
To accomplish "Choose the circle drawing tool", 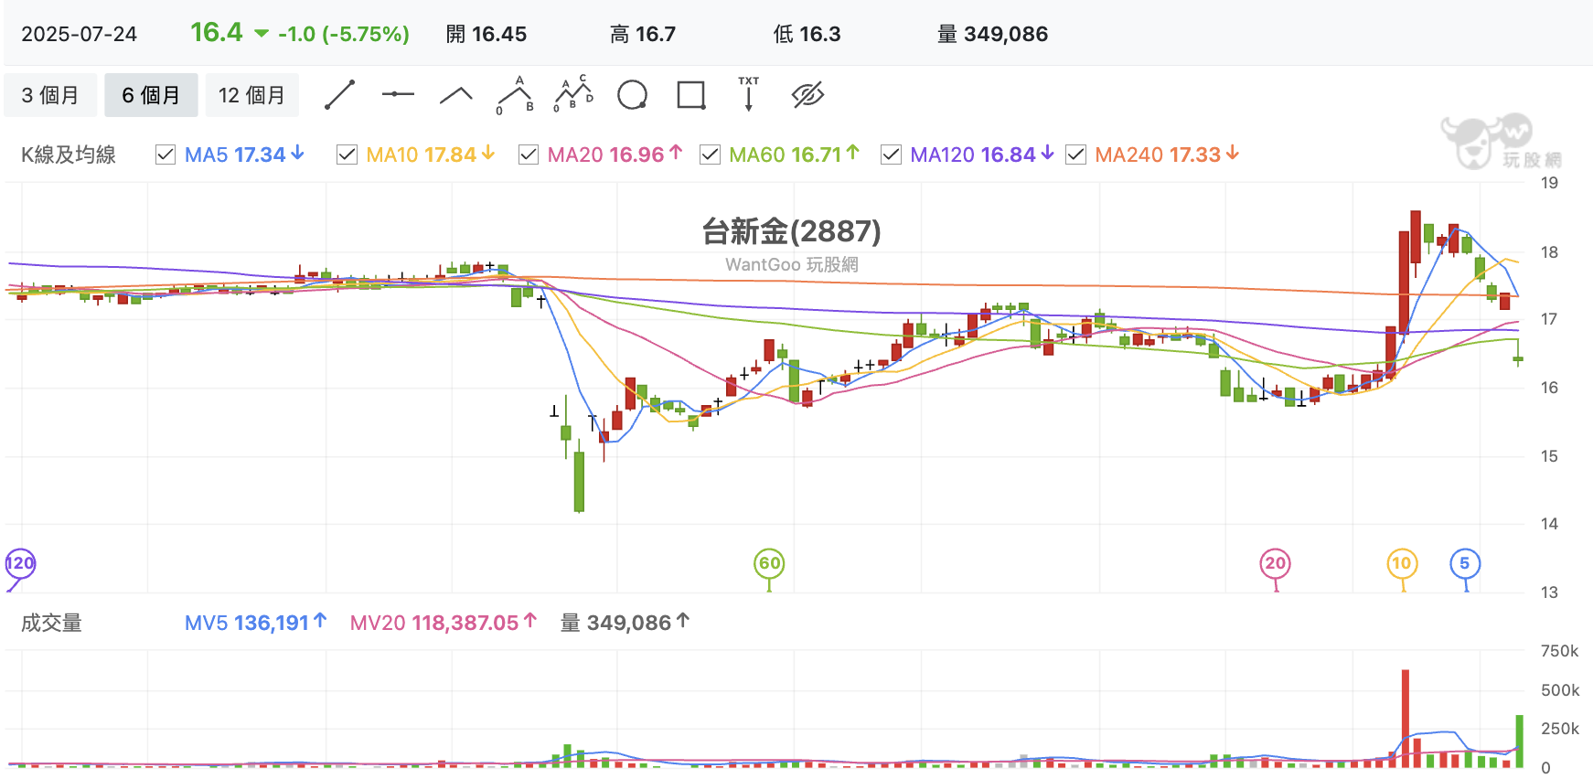I will pyautogui.click(x=632, y=95).
